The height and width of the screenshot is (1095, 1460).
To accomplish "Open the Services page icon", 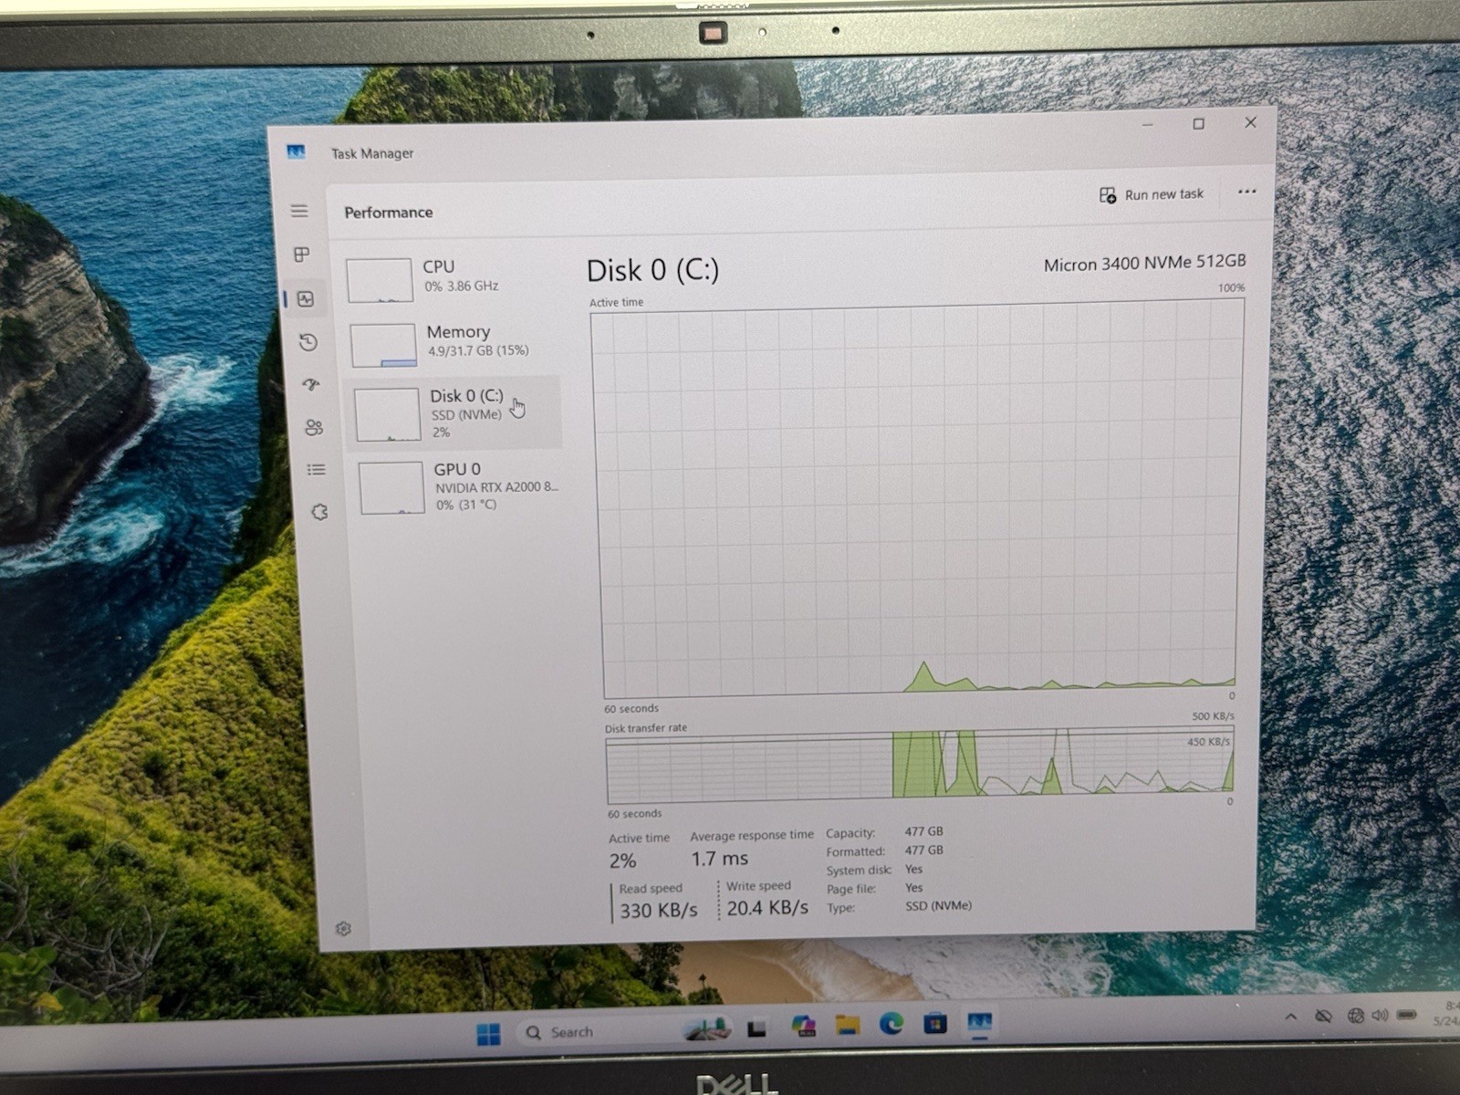I will click(x=319, y=512).
